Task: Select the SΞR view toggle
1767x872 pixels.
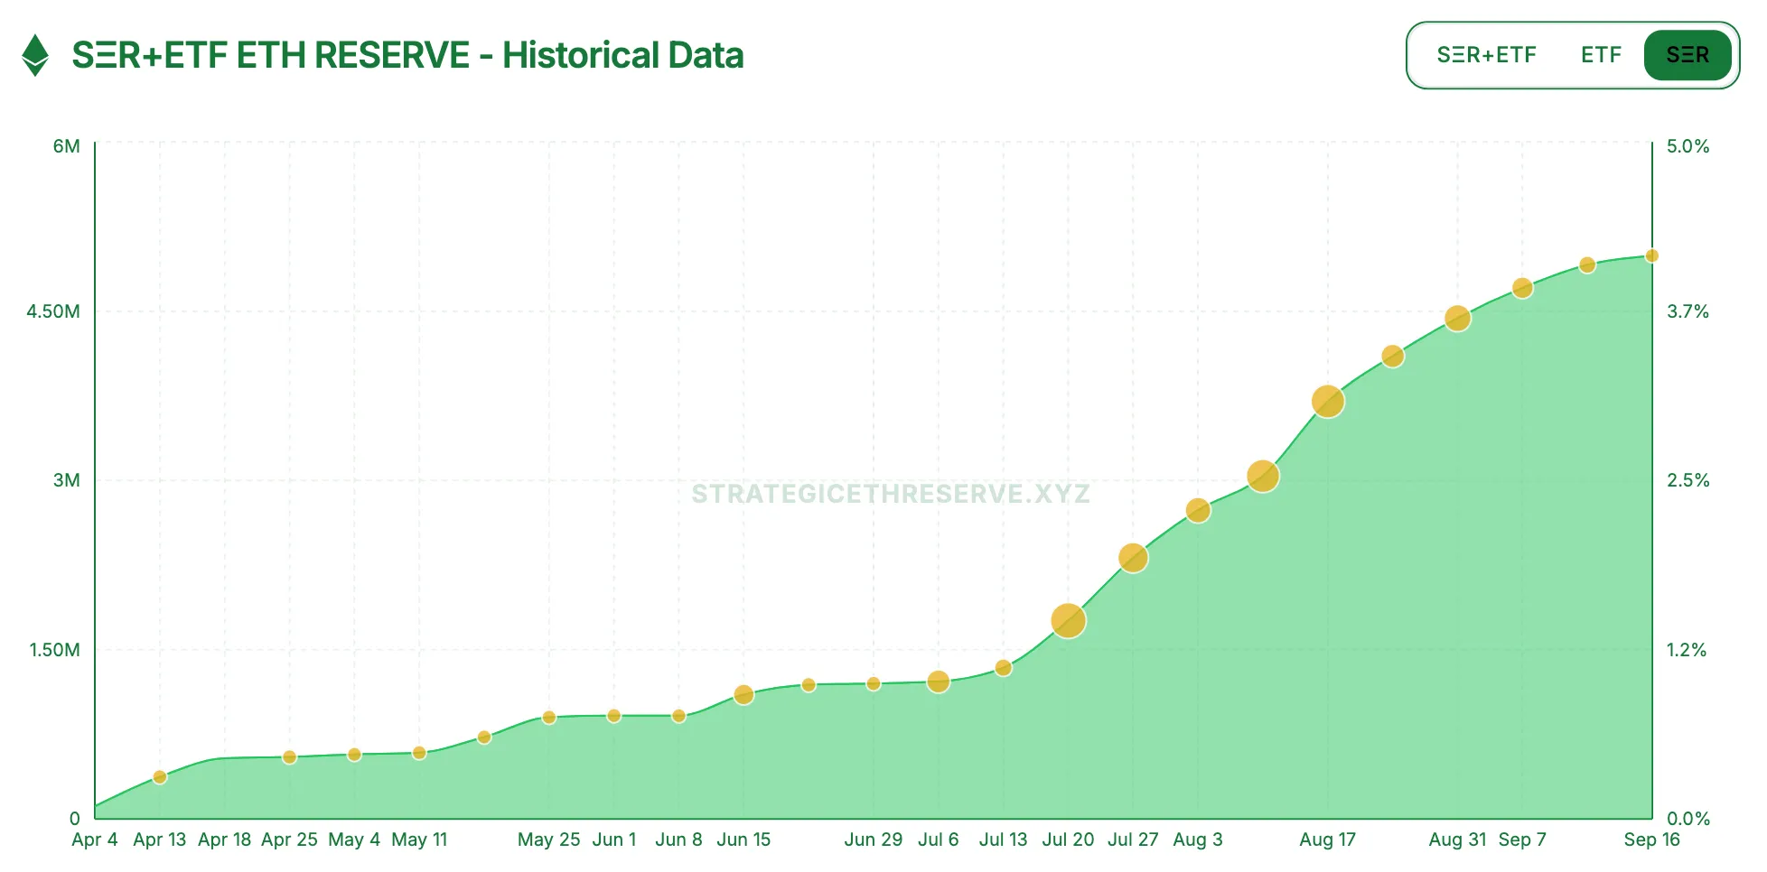Action: click(1687, 55)
